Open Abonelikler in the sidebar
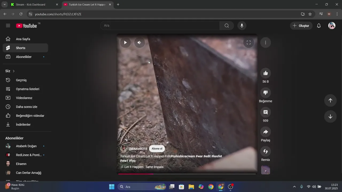The width and height of the screenshot is (342, 192). pyautogui.click(x=25, y=57)
